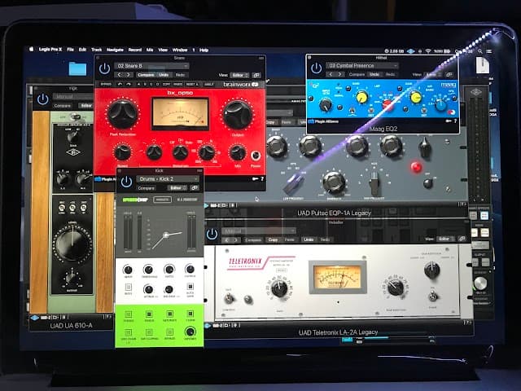Open the 'Drums - Kick 2' preset dropdown
This screenshot has width=521, height=391.
tap(168, 179)
